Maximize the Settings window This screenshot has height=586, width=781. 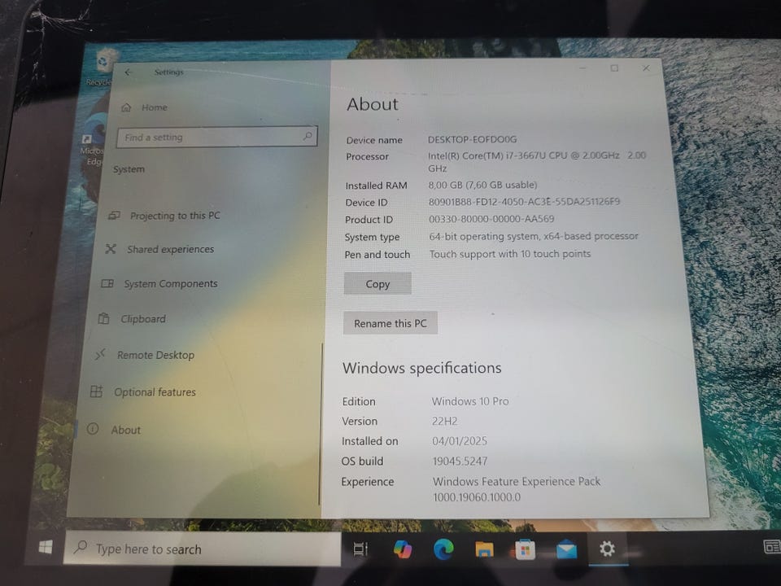coord(614,68)
